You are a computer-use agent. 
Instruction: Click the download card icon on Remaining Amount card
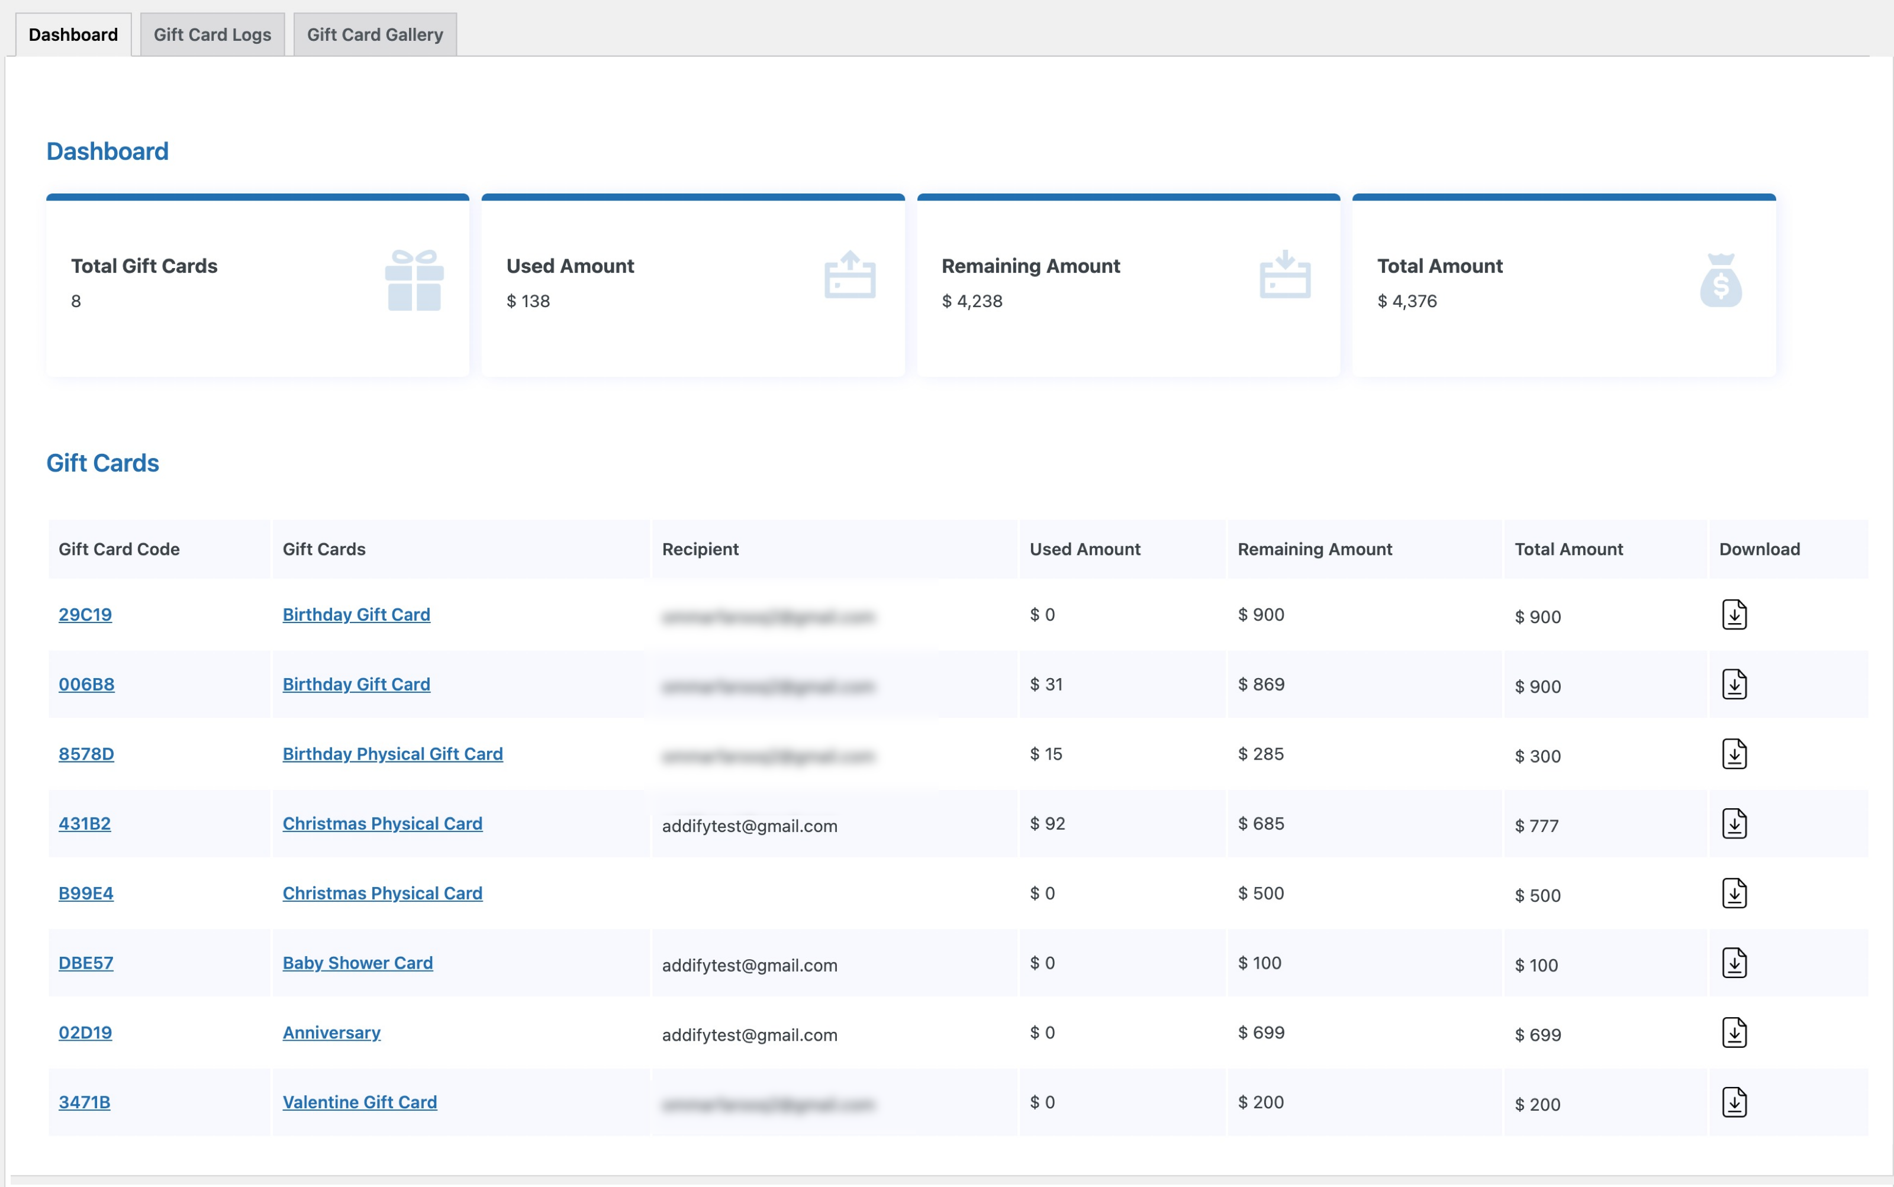[1286, 275]
